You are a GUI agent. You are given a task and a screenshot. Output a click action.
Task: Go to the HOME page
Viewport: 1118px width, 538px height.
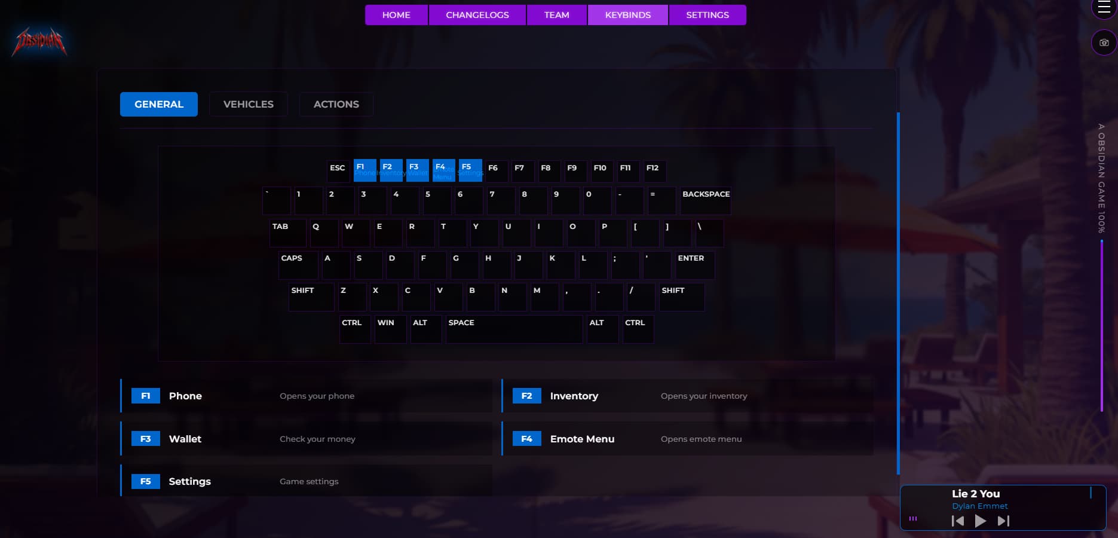396,15
